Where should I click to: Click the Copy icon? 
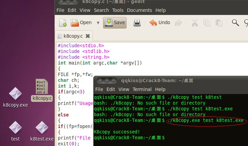[x=207, y=23]
